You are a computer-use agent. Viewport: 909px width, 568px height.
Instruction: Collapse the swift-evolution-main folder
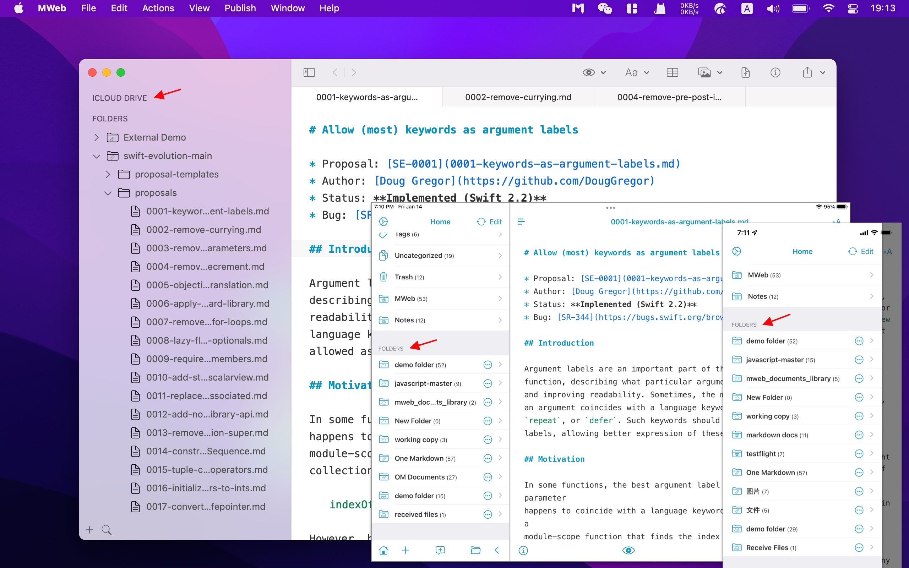(97, 156)
